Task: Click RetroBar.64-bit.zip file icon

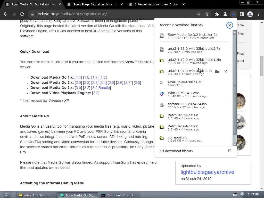Action: pyautogui.click(x=161, y=127)
